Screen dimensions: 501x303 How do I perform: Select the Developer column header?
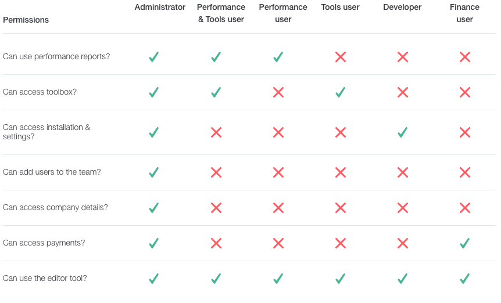click(402, 8)
